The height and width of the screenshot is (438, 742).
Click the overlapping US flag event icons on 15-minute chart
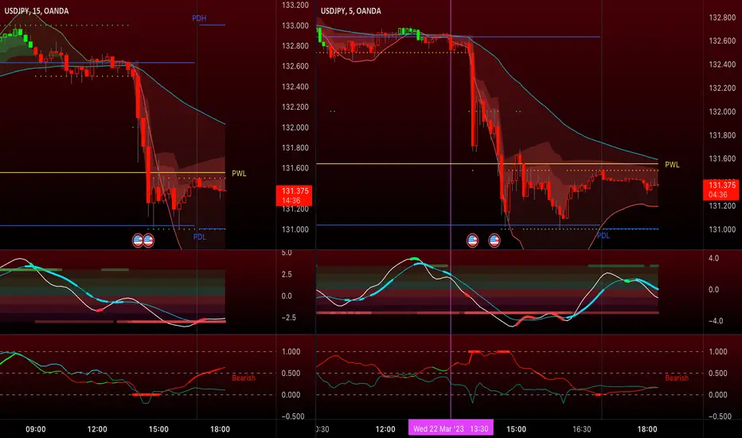click(x=143, y=241)
